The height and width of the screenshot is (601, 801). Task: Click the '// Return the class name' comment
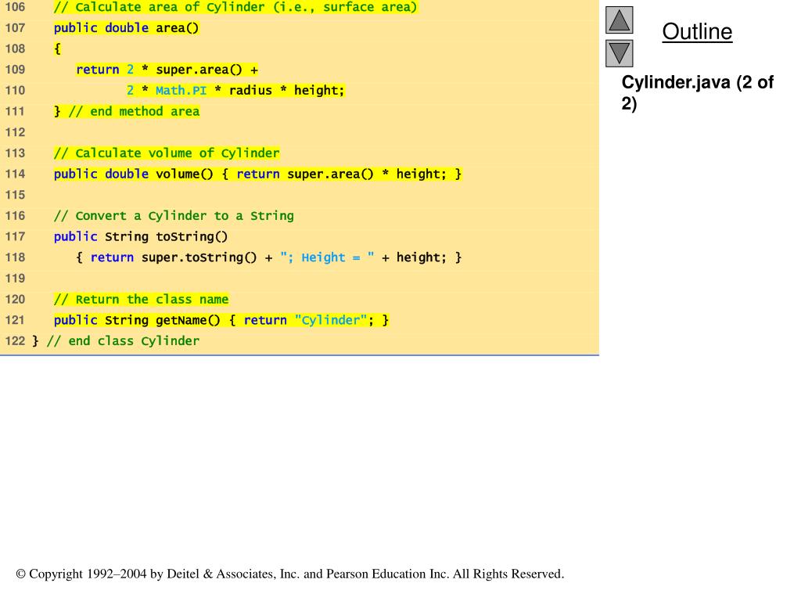click(141, 300)
